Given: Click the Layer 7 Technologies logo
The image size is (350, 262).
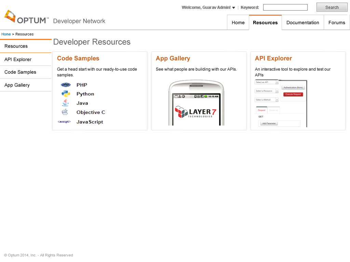Looking at the screenshot, I should pos(196,112).
